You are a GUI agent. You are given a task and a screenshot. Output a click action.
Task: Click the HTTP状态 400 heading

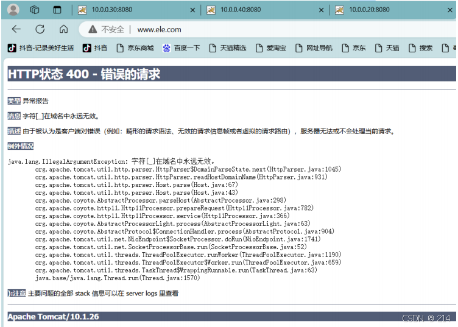click(x=84, y=74)
